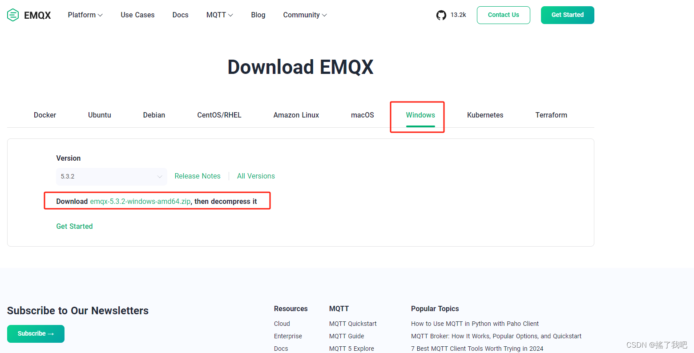Expand the MQTT navigation dropdown
The image size is (694, 353).
click(x=220, y=15)
